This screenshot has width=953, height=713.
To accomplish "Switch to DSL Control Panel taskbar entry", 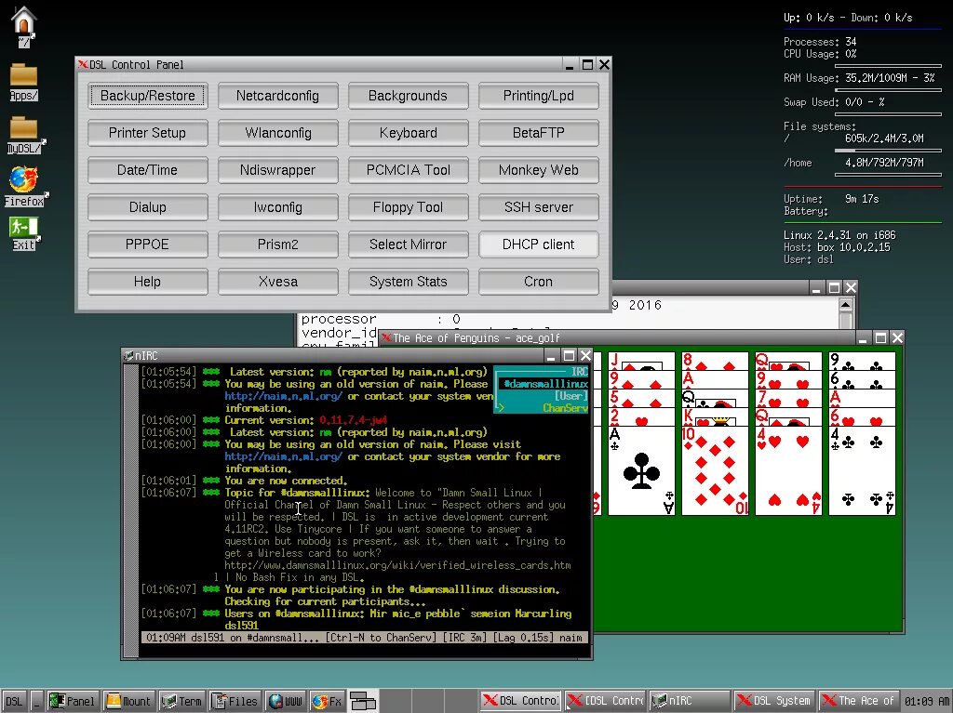I will tap(520, 701).
